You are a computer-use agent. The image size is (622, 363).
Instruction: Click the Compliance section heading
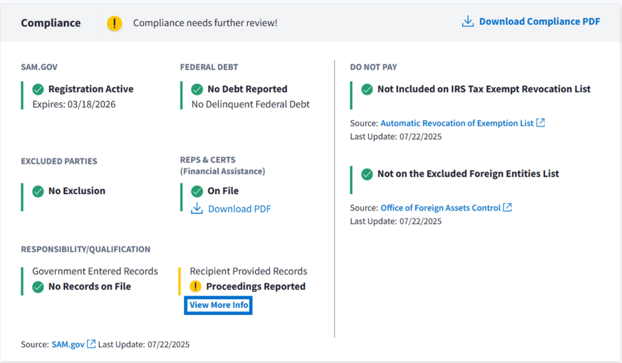pyautogui.click(x=50, y=23)
